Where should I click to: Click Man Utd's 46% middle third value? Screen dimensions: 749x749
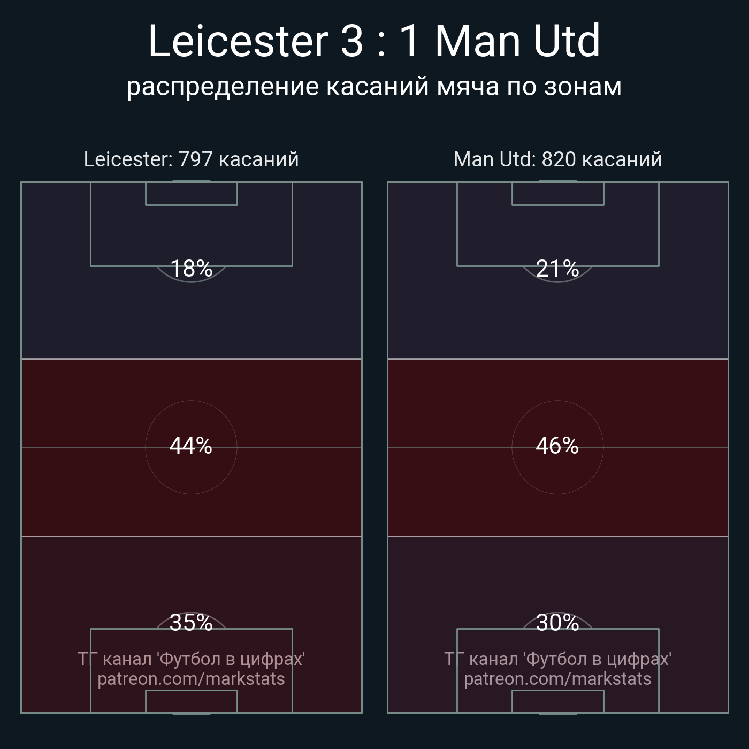click(x=557, y=446)
